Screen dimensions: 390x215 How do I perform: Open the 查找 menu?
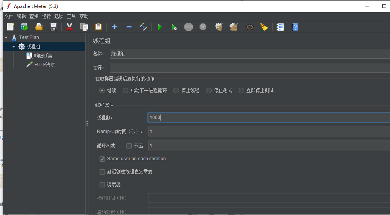point(34,16)
